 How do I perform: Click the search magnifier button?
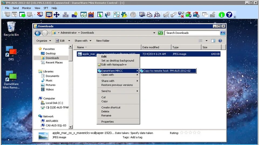[223, 33]
